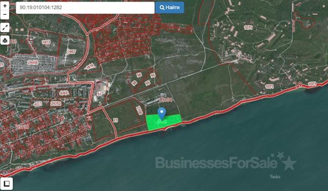Select parcel labeled 1413

tap(46, 42)
